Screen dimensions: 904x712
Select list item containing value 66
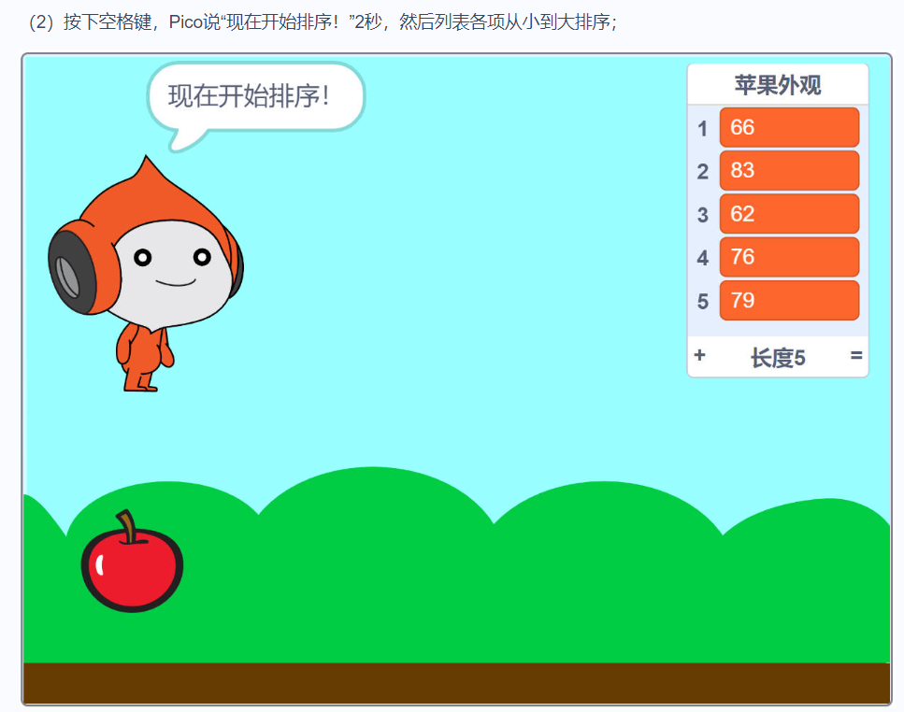[788, 127]
